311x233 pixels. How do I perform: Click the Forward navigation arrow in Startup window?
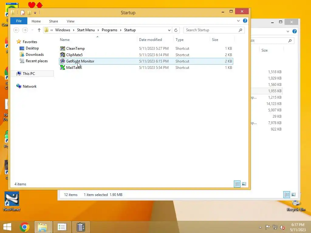tap(25, 30)
